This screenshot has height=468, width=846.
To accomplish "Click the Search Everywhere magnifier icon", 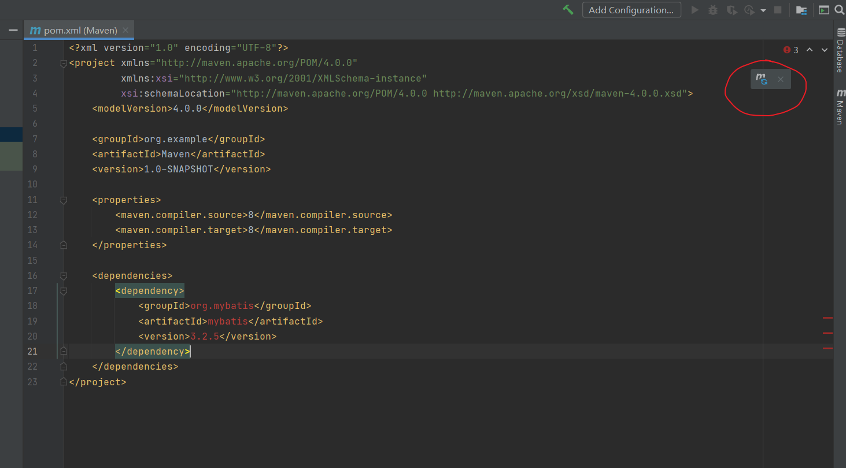I will tap(840, 10).
